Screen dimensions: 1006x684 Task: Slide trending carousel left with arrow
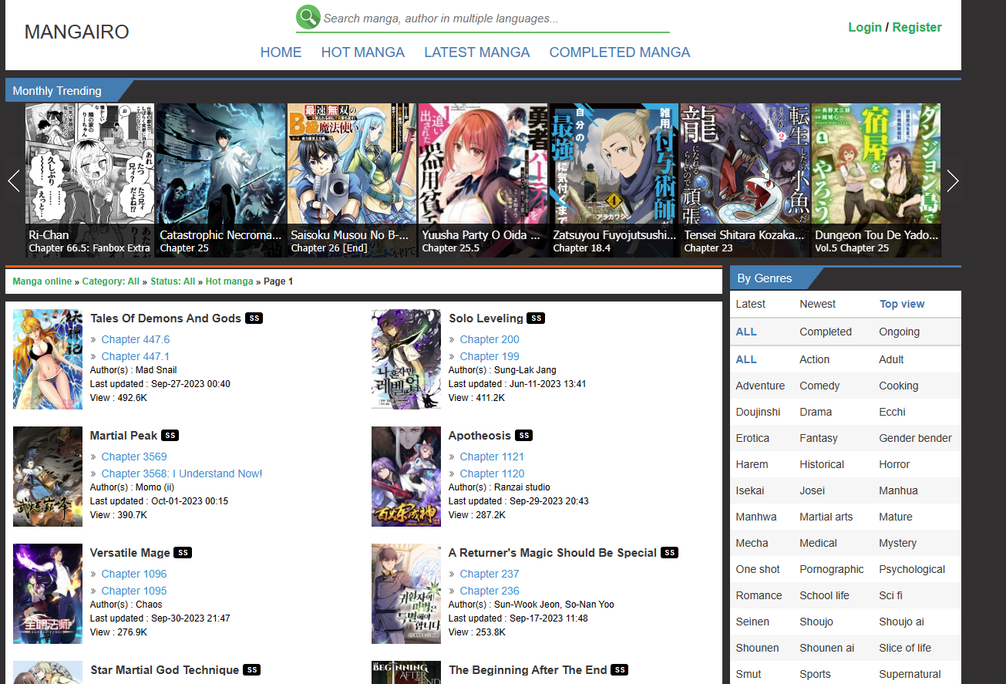pos(13,181)
